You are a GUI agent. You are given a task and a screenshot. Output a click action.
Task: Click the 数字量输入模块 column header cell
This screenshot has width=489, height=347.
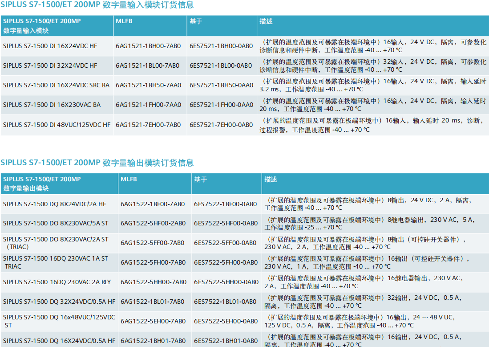click(x=57, y=26)
